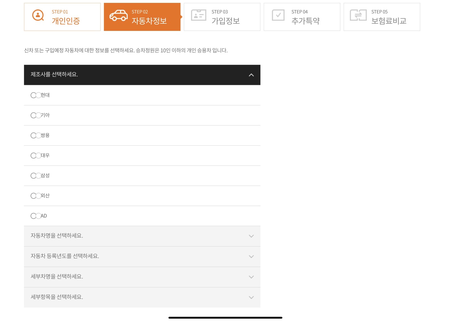Click the 자동차 등록년도를 선택하세요 label text

[65, 256]
